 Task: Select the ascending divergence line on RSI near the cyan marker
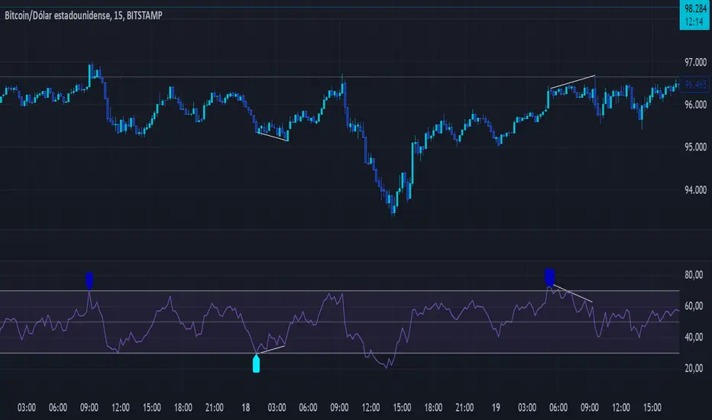[x=270, y=350]
